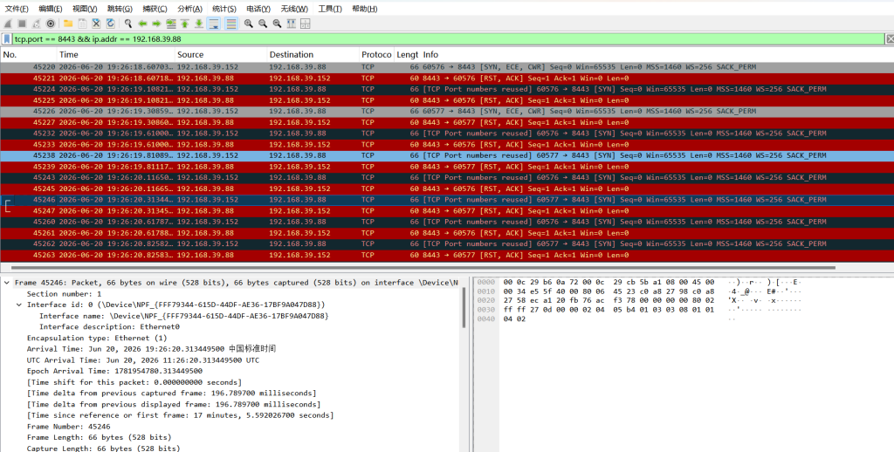Open the 分析(A) menu

[x=189, y=9]
